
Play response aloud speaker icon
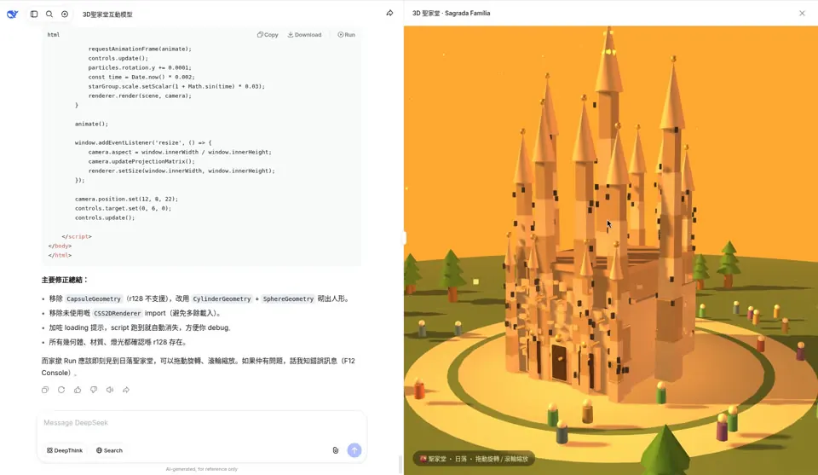(x=110, y=390)
